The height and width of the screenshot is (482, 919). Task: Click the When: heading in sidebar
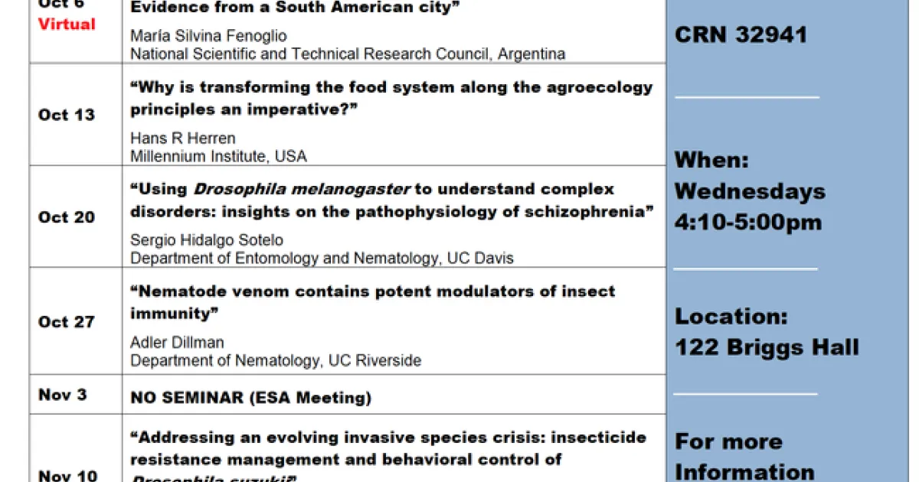coord(711,161)
